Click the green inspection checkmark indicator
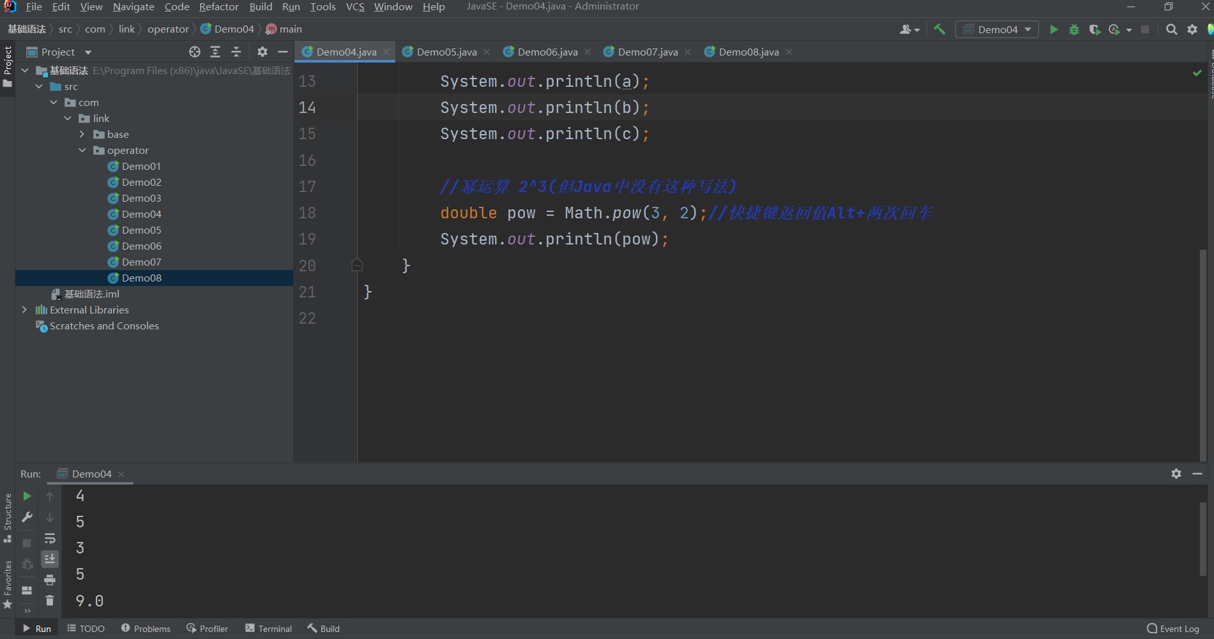1214x639 pixels. pos(1197,73)
